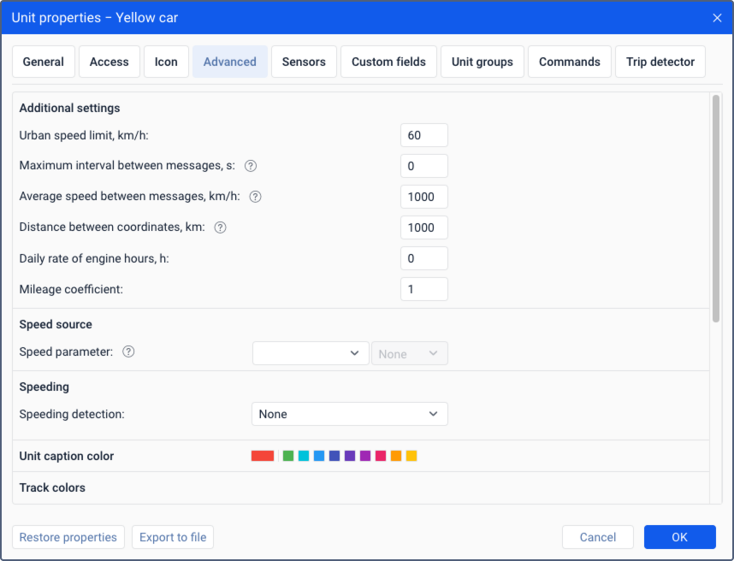
Task: Open the Trip detector tab
Action: click(660, 62)
